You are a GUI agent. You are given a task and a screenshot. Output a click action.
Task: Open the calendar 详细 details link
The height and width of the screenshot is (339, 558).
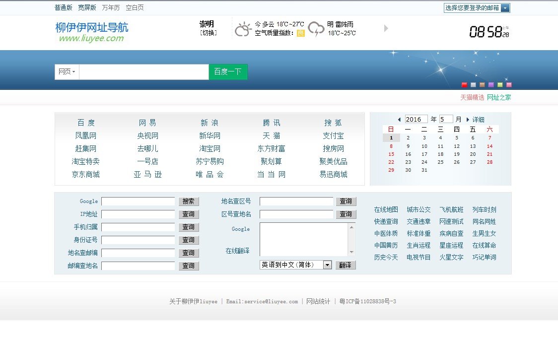(x=478, y=119)
